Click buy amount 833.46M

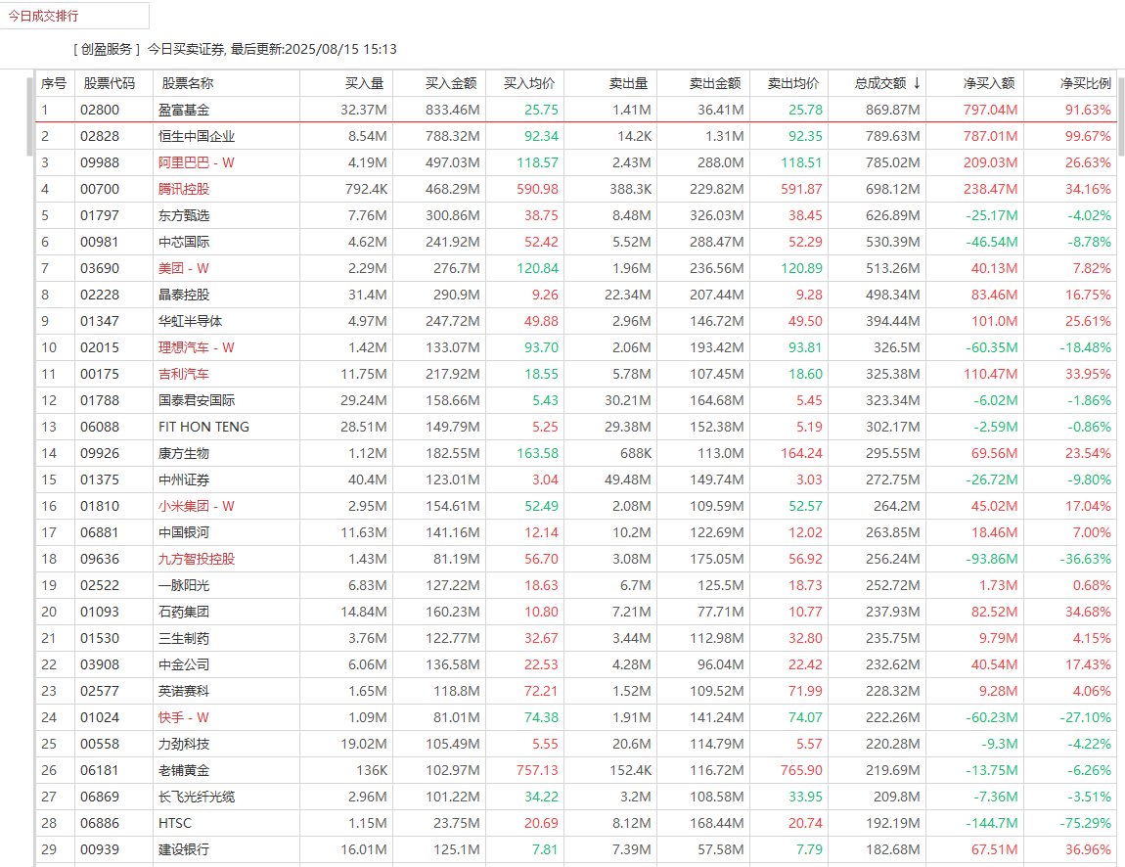click(x=453, y=110)
